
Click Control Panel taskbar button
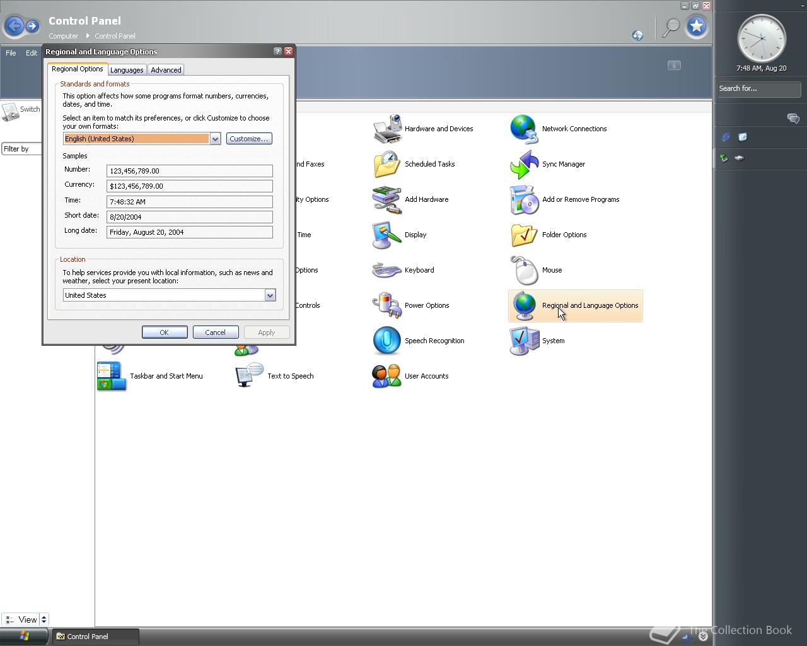95,637
